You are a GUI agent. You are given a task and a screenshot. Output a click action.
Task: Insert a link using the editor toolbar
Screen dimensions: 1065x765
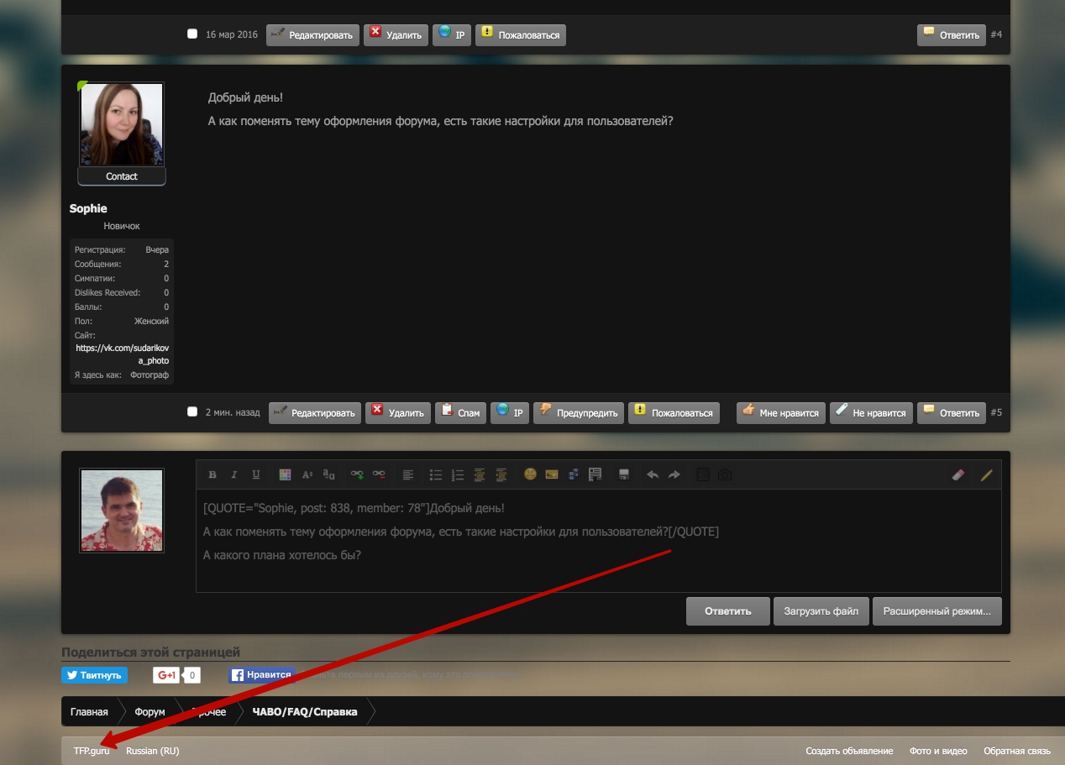[x=357, y=474]
